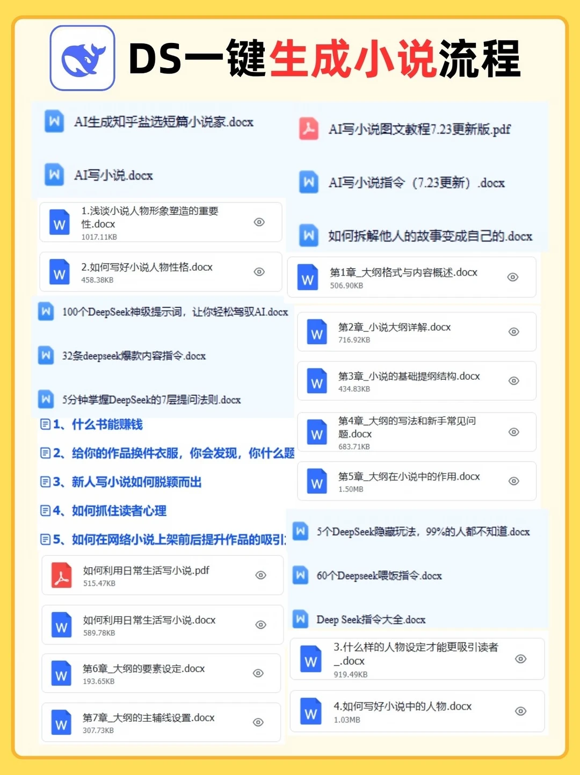Viewport: 580px width, 775px height.
Task: Open file name AI写小说图文教程7.23更新版.pdf
Action: click(x=419, y=129)
